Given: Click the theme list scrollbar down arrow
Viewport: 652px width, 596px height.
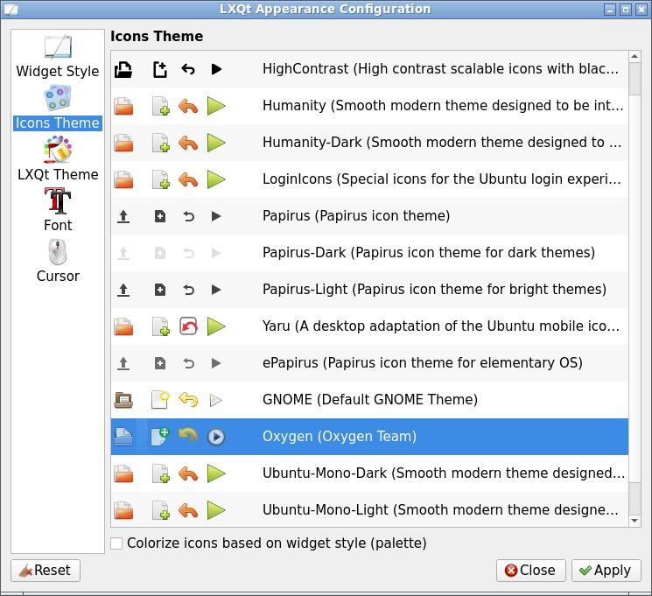Looking at the screenshot, I should pyautogui.click(x=635, y=521).
